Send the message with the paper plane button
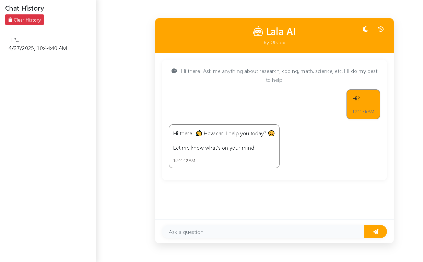 coord(375,232)
